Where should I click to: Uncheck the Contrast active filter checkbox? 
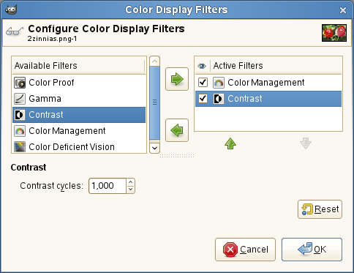(x=203, y=99)
